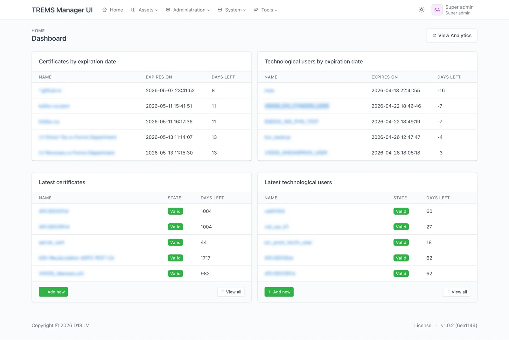The image size is (509, 340).
Task: Click the list icon in View all users button
Action: tap(448, 292)
